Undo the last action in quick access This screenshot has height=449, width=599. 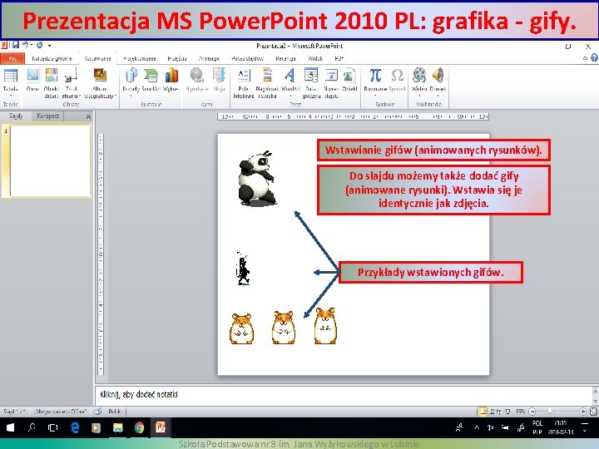click(26, 45)
